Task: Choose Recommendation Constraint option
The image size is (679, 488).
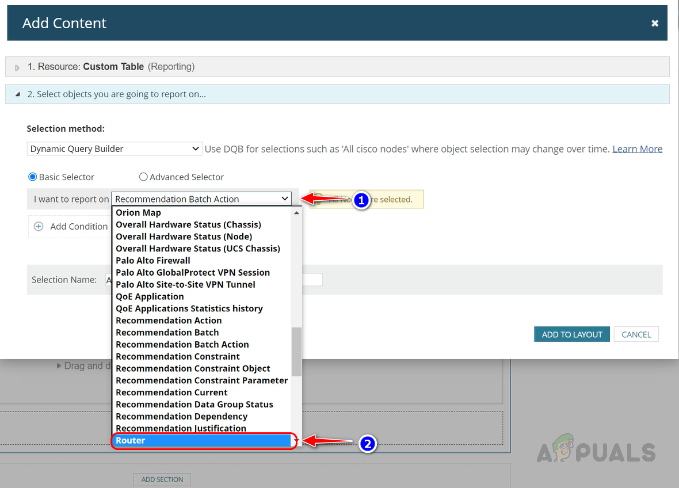Action: [x=202, y=356]
